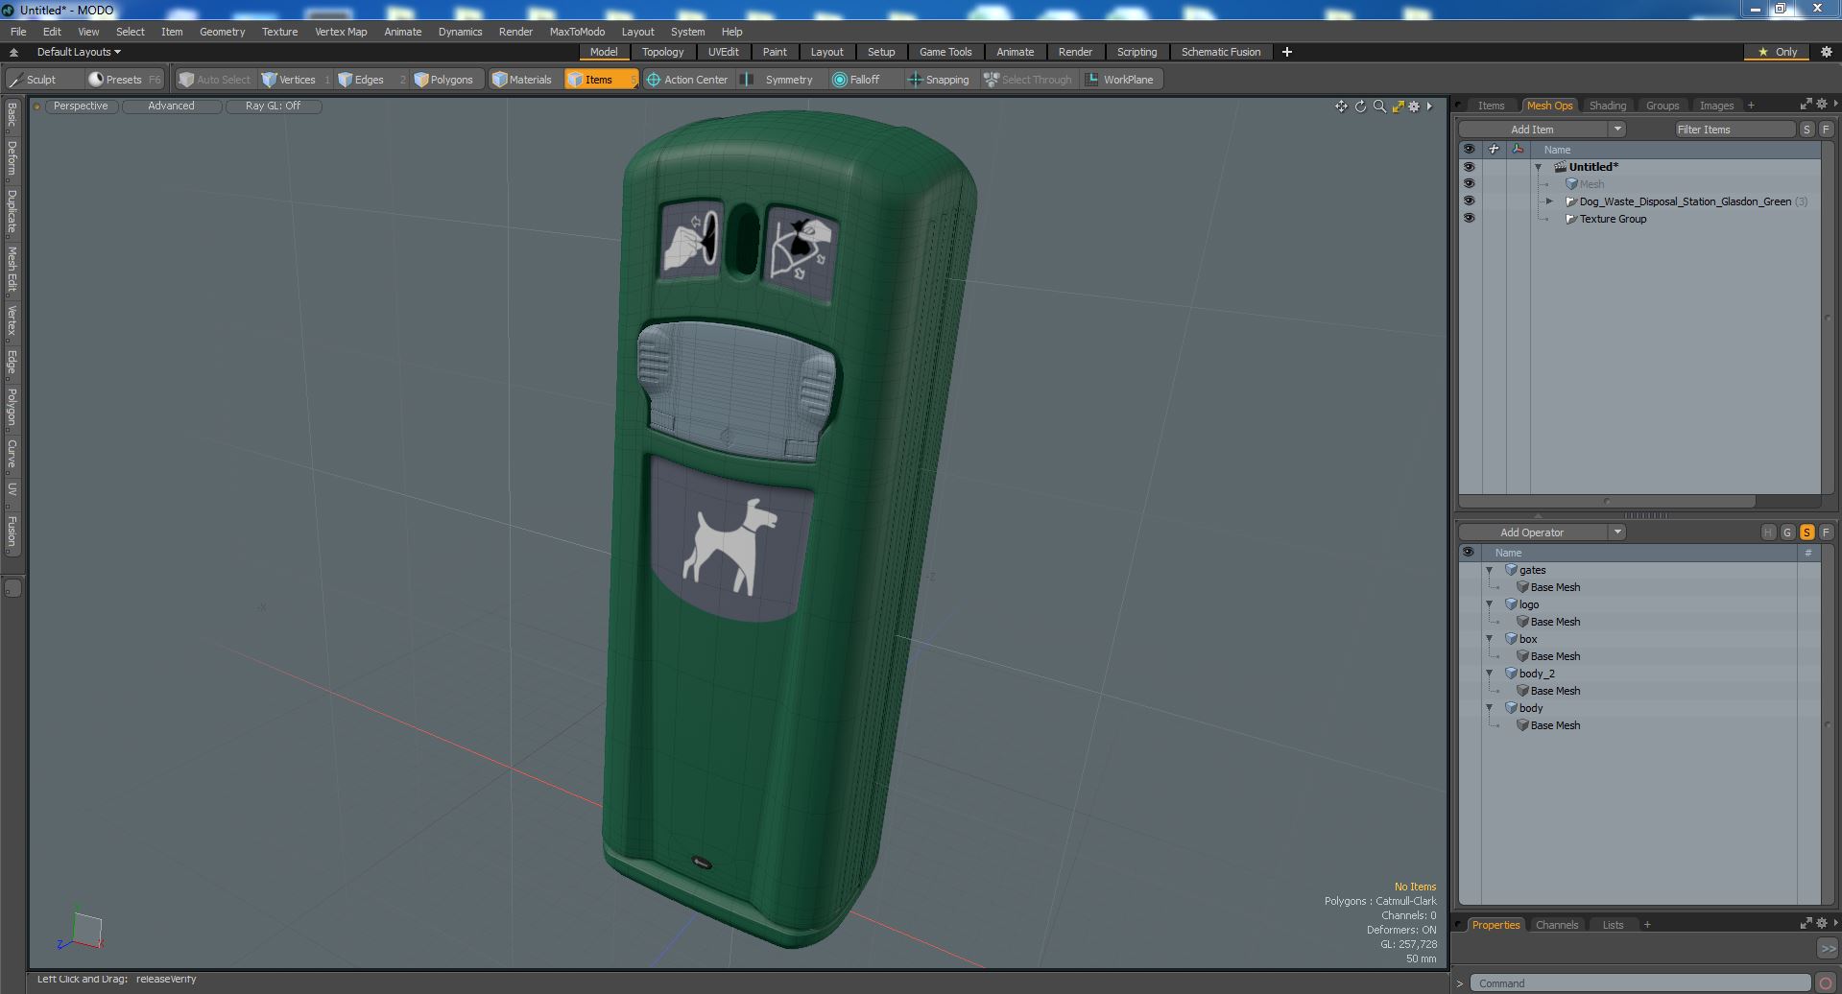Open the Advanced shading style button

click(171, 106)
